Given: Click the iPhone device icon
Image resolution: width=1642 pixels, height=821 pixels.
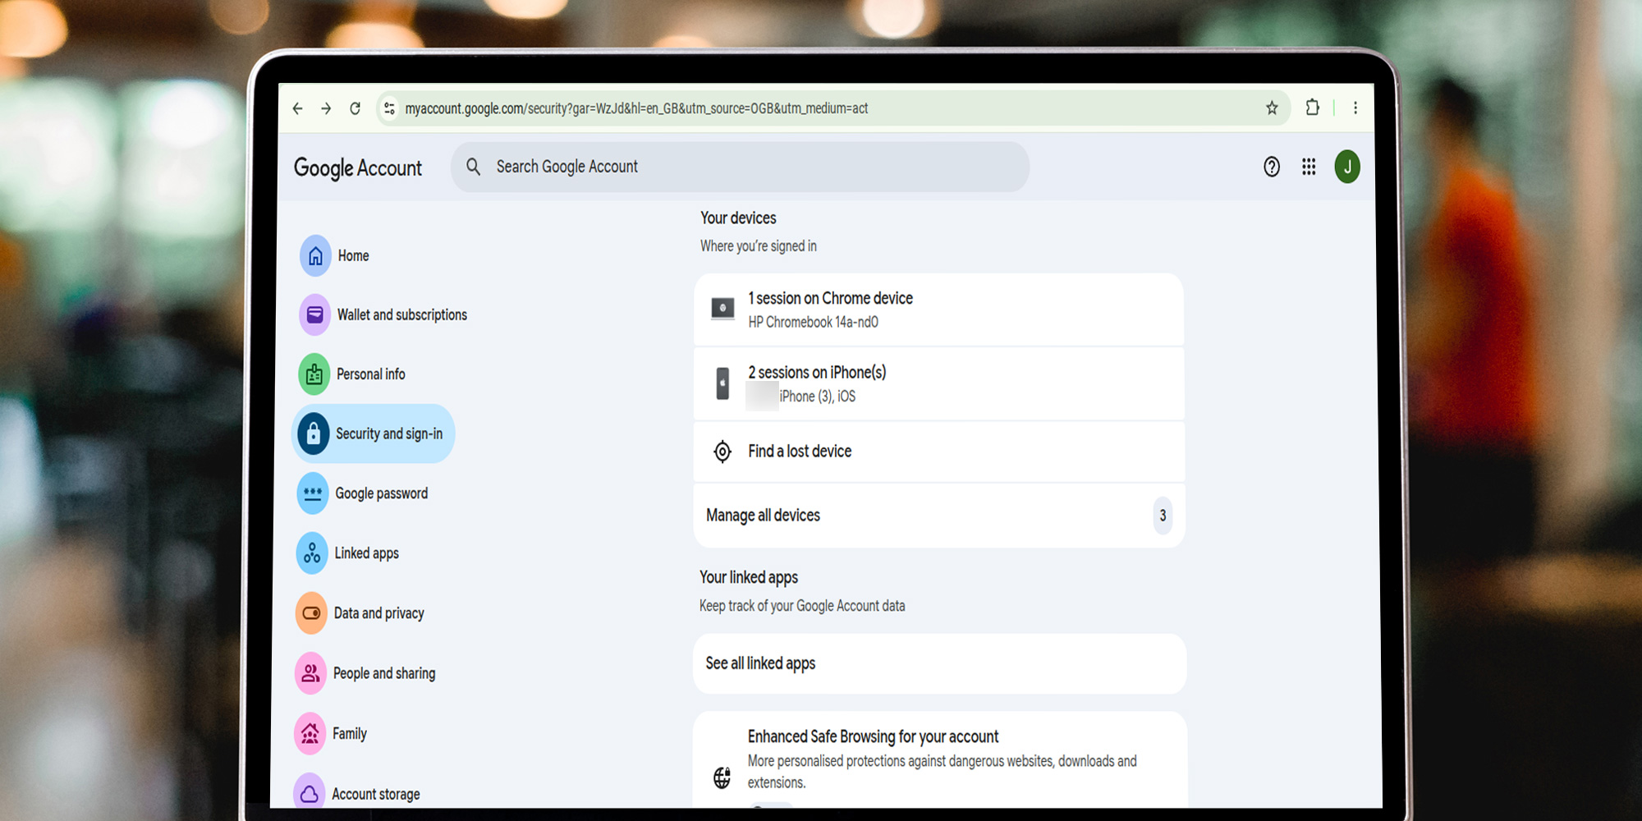Looking at the screenshot, I should tap(722, 384).
